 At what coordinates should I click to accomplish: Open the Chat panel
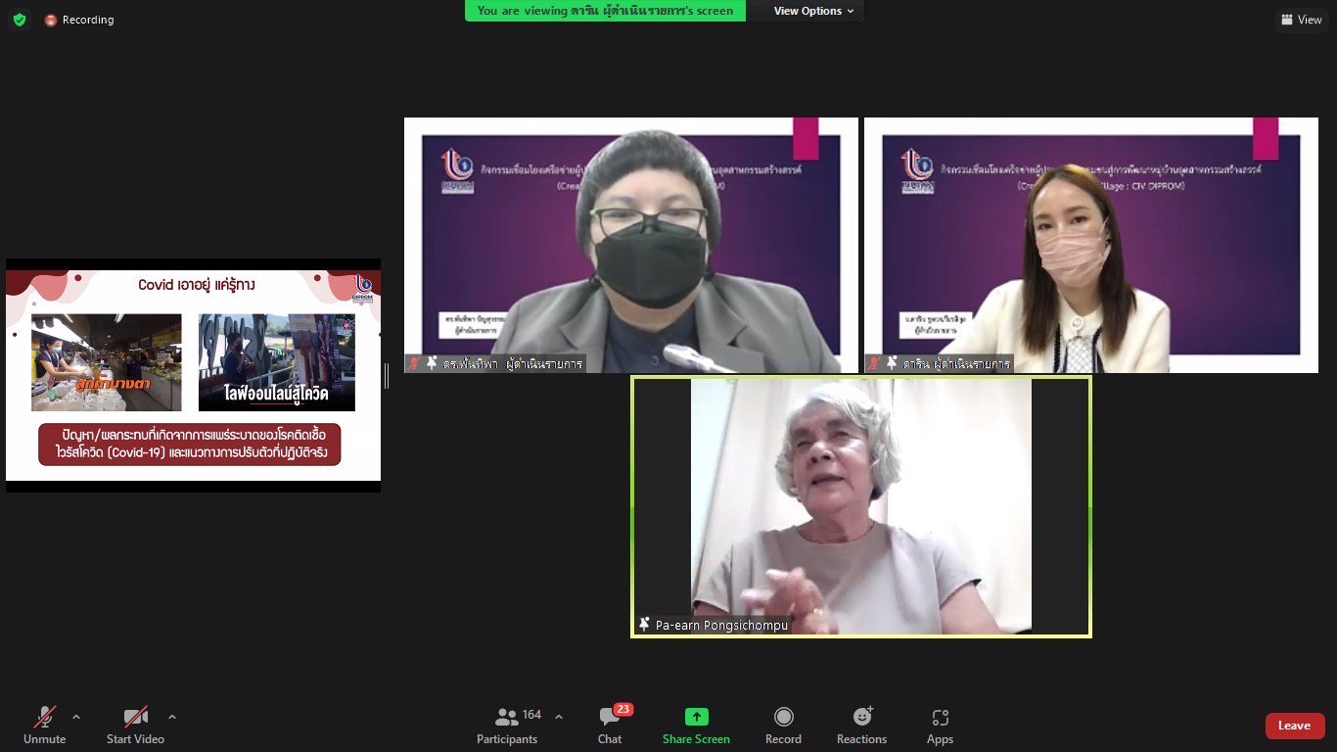coord(610,726)
